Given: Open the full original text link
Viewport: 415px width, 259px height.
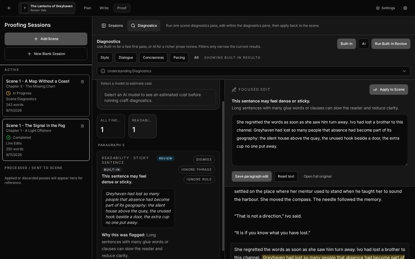Looking at the screenshot, I should point(318,176).
